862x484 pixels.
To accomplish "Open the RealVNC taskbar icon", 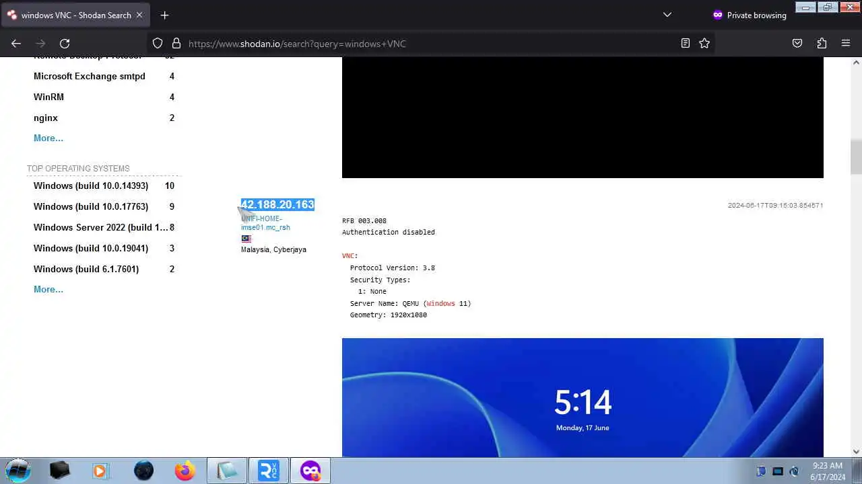I will click(269, 471).
